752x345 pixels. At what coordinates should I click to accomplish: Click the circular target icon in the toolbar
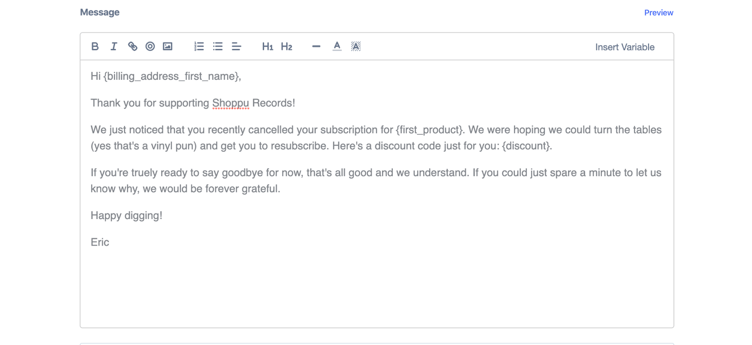pos(150,47)
